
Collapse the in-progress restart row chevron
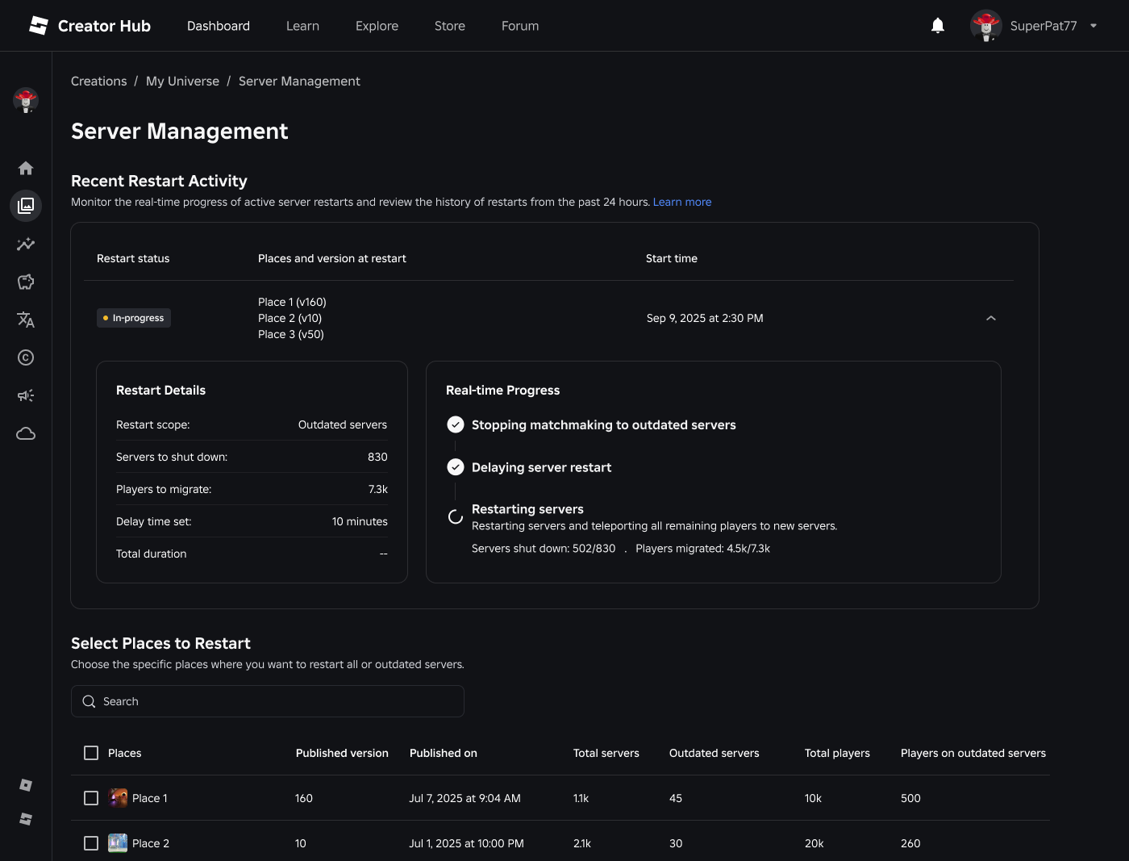tap(991, 318)
